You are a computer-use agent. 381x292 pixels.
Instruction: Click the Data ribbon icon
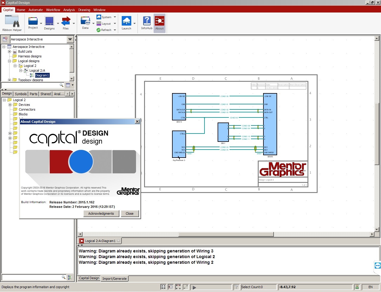(85, 21)
